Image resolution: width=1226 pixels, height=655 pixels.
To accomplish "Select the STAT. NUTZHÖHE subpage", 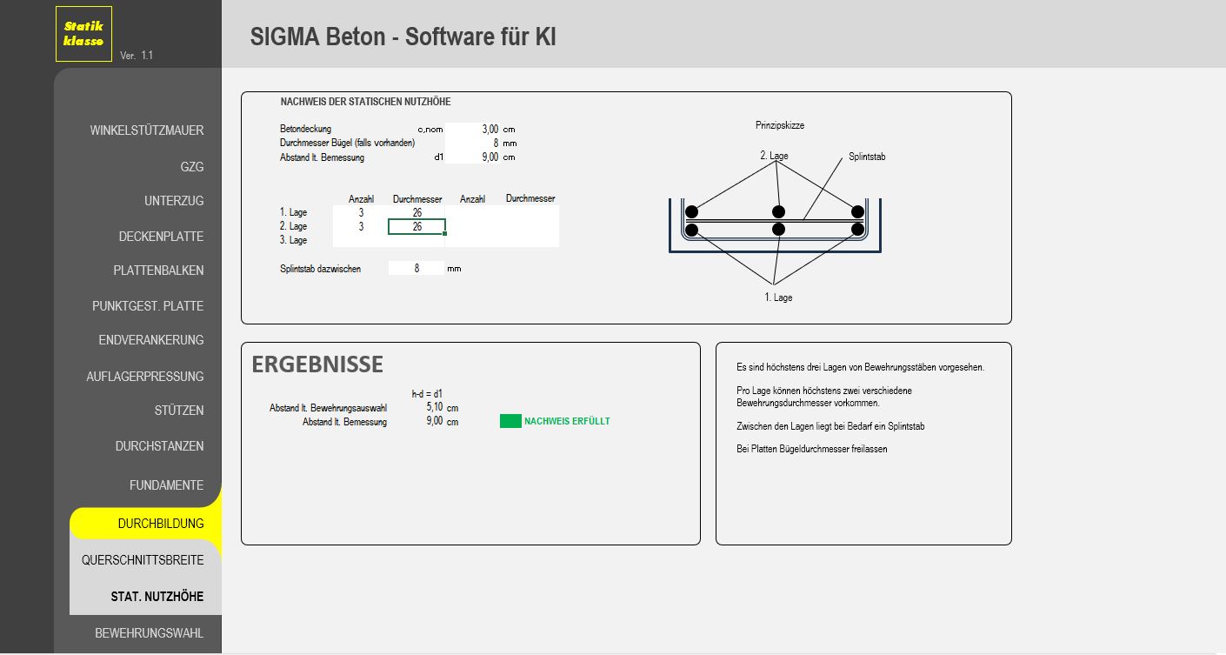I will [x=157, y=597].
